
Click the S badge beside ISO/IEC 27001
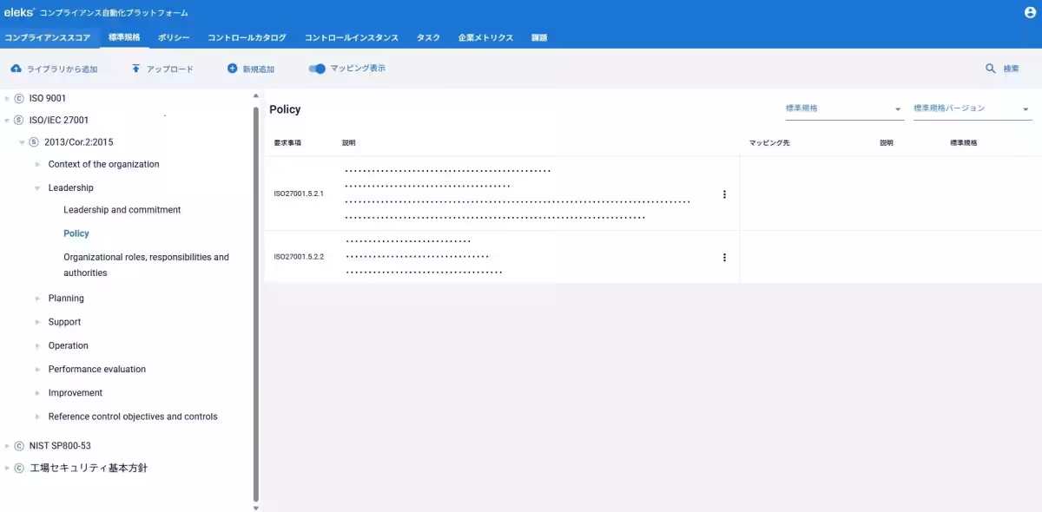tap(19, 120)
